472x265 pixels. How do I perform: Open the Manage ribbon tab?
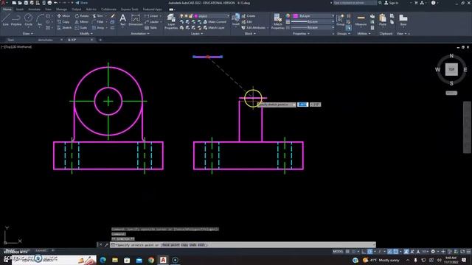click(61, 10)
